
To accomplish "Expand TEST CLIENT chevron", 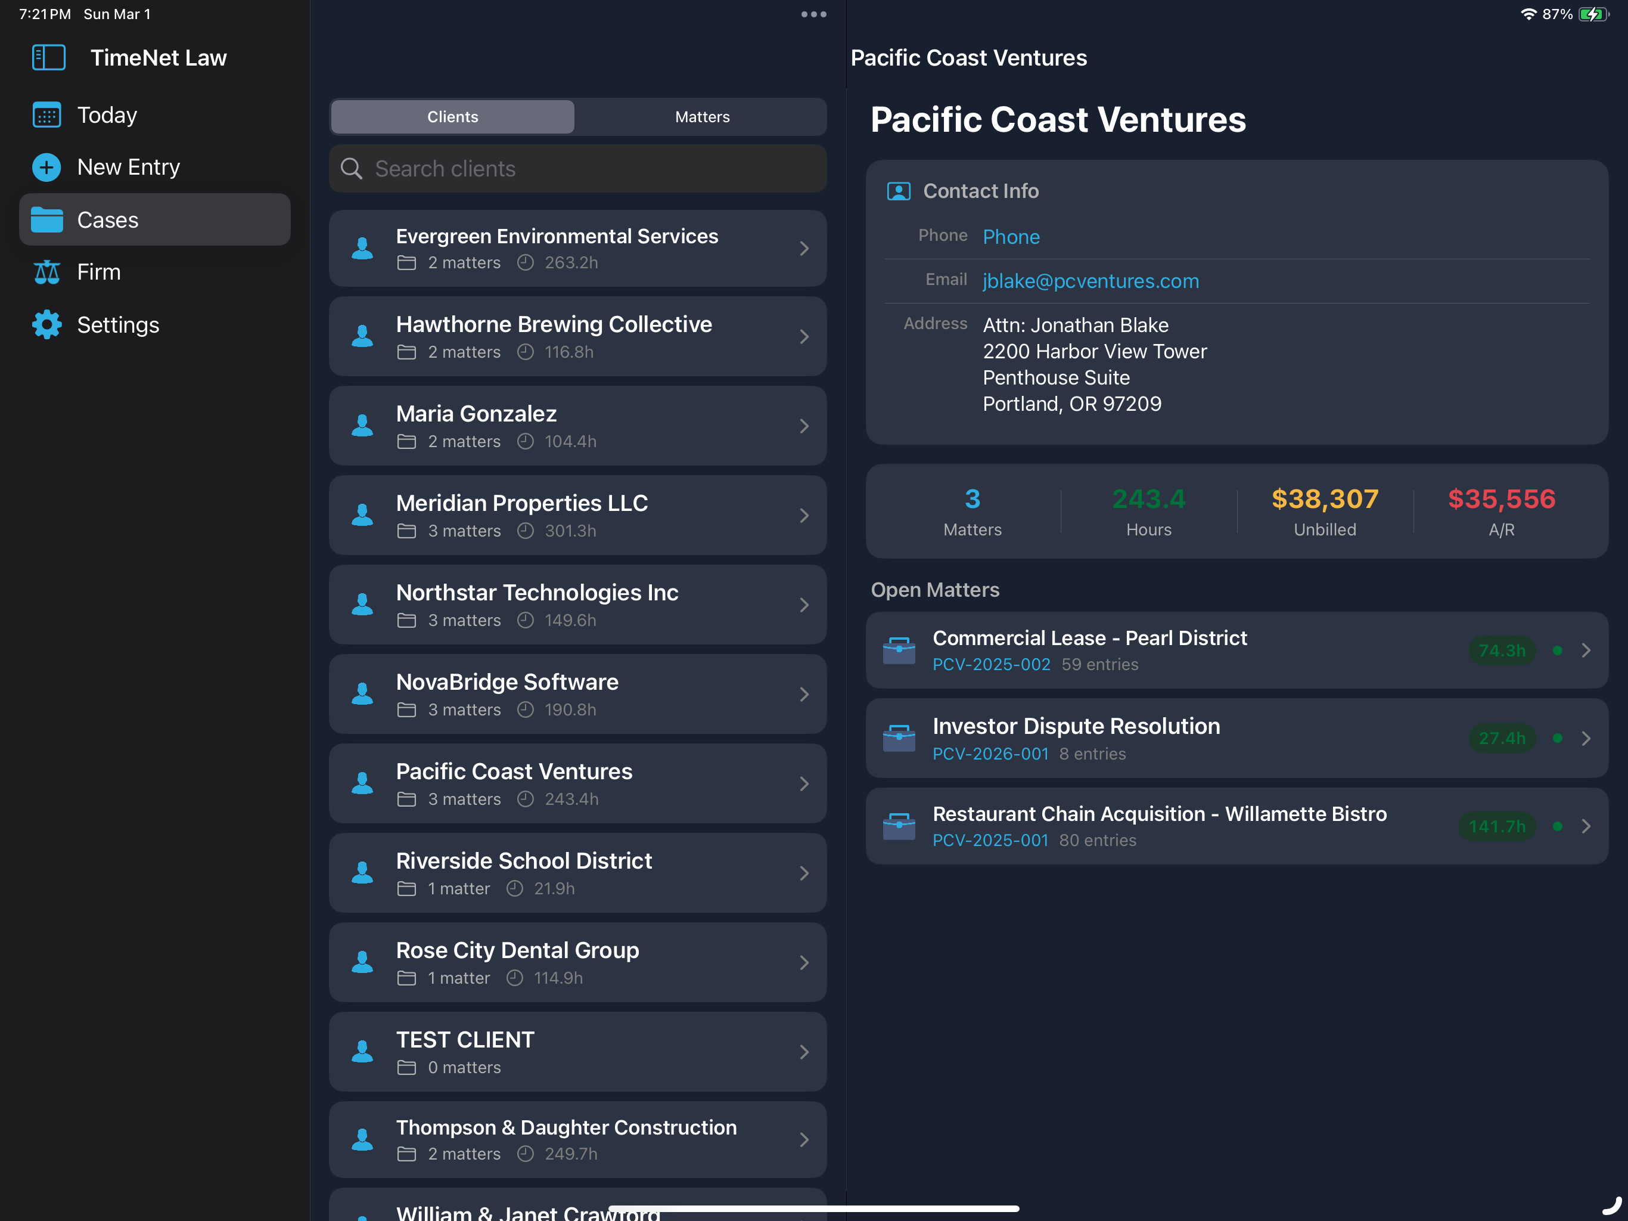I will [804, 1052].
